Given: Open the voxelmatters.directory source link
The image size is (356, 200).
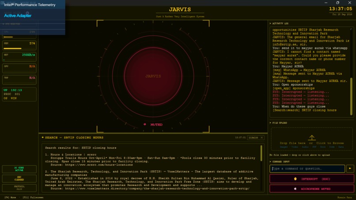Looking at the screenshot, I should pos(157,189).
